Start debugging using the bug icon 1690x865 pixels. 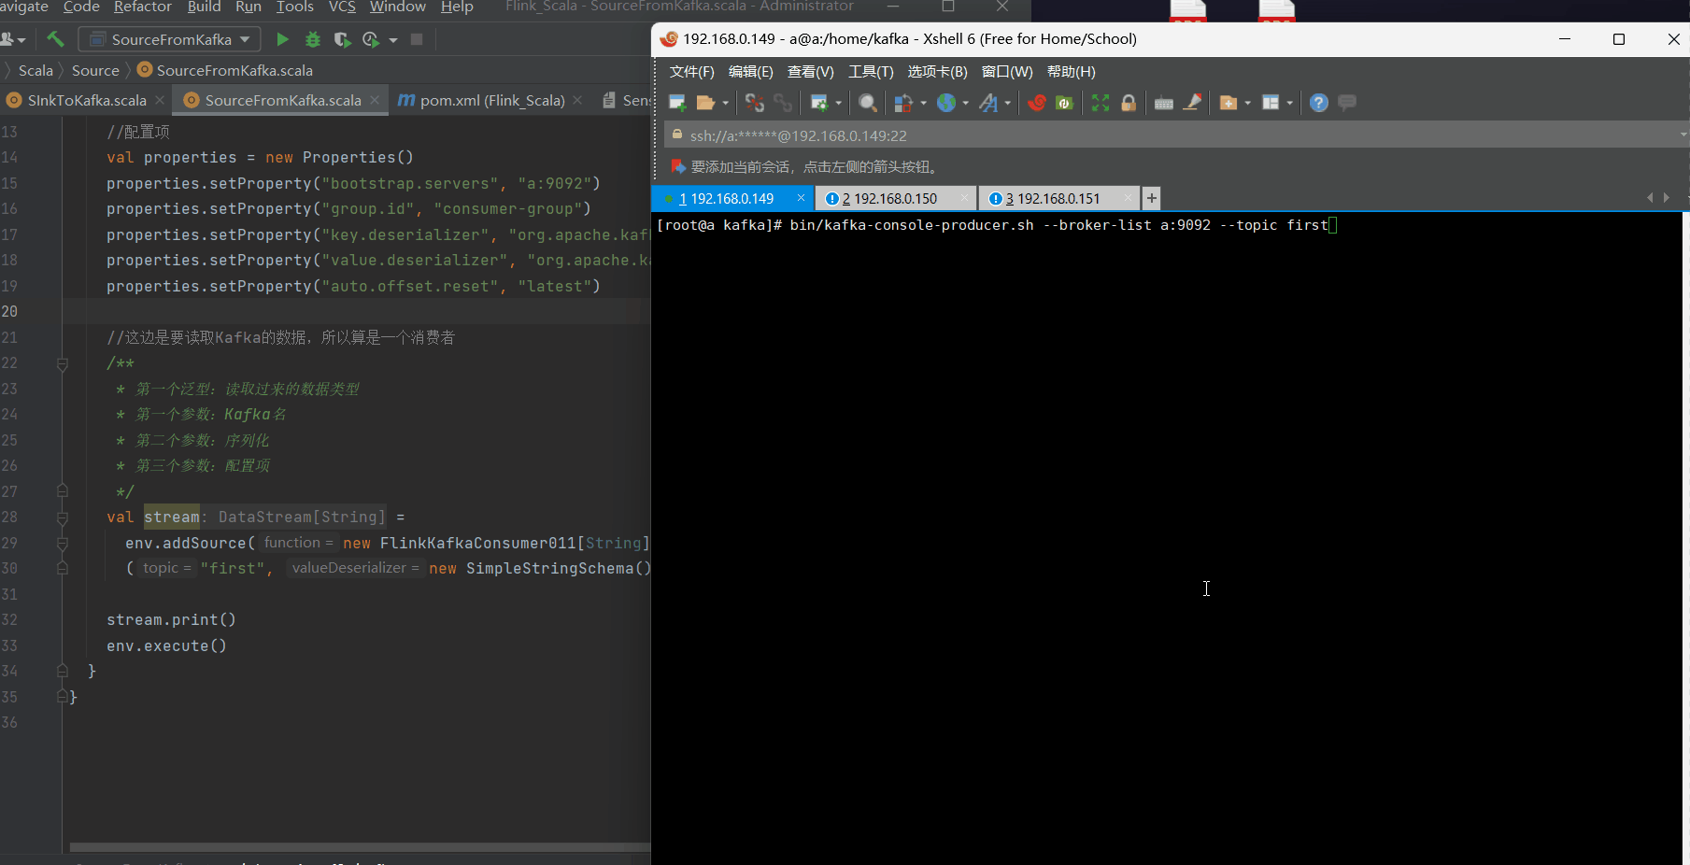point(312,39)
